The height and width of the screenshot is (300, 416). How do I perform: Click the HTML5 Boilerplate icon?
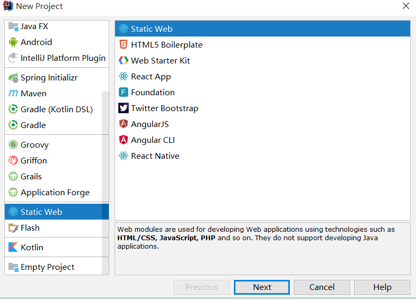[124, 45]
